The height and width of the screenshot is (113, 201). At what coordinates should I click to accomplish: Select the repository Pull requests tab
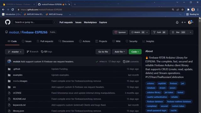pyautogui.click(x=45, y=41)
